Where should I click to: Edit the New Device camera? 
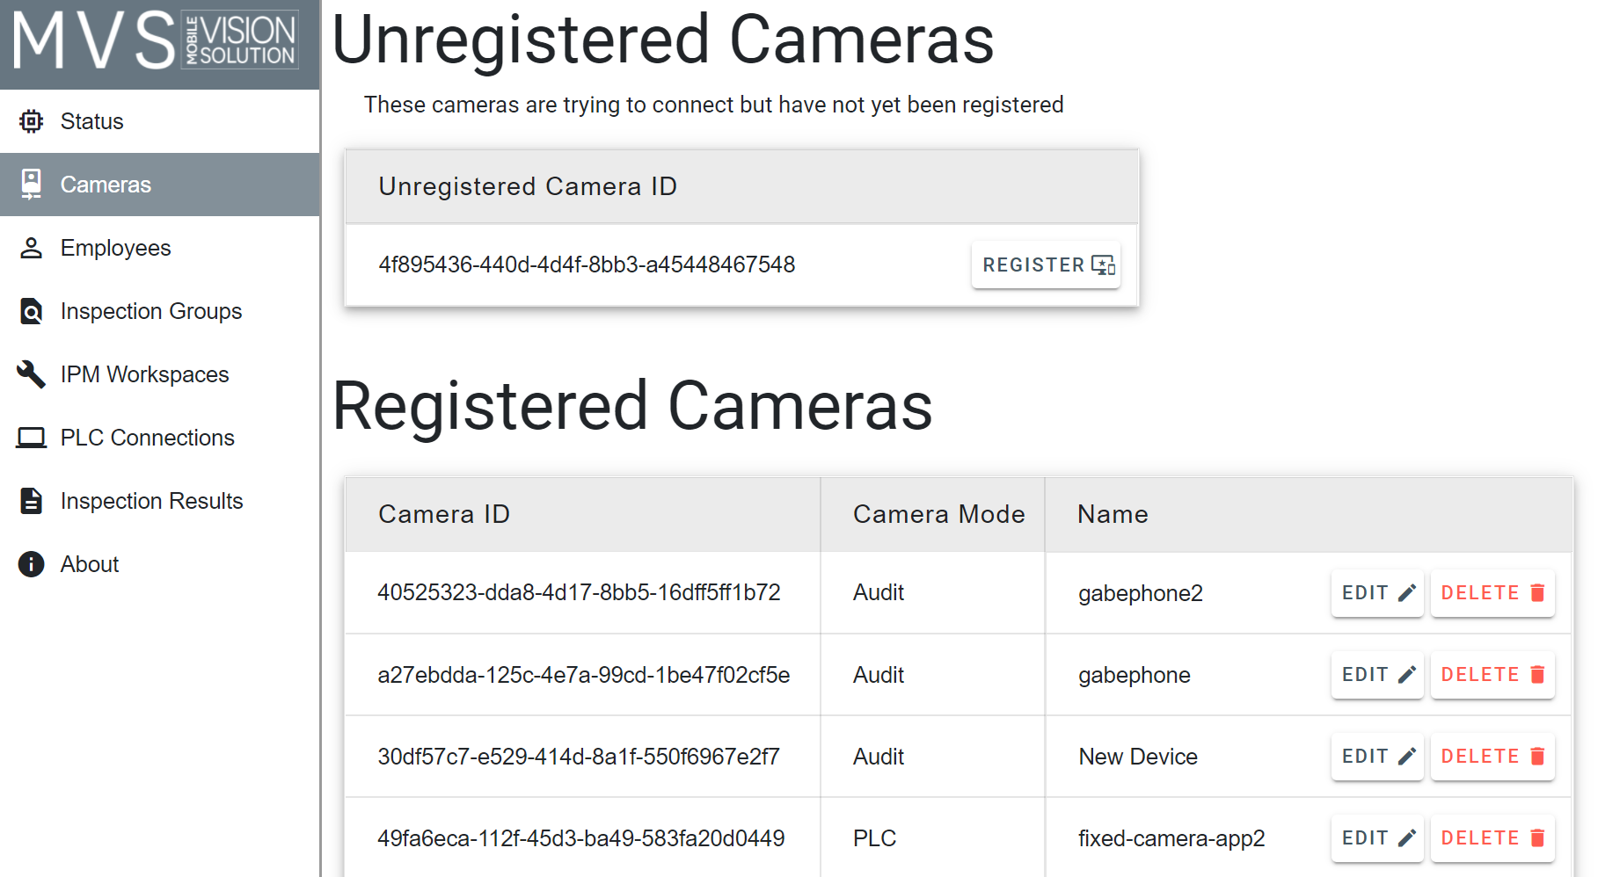[1376, 757]
